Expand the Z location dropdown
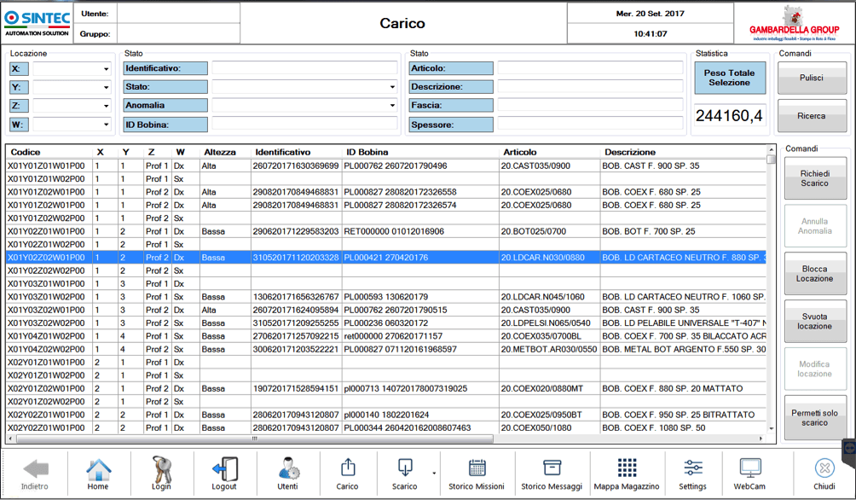 106,106
